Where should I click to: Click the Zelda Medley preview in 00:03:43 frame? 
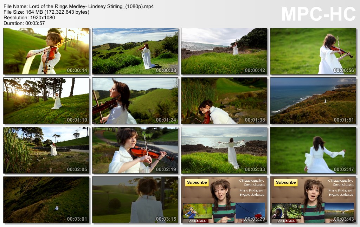(x=286, y=211)
